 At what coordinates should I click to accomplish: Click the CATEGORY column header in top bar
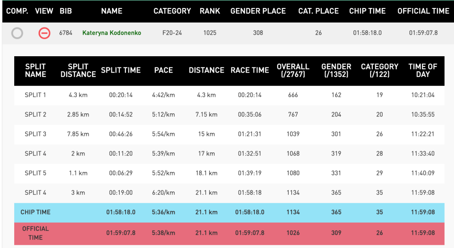[x=172, y=11]
